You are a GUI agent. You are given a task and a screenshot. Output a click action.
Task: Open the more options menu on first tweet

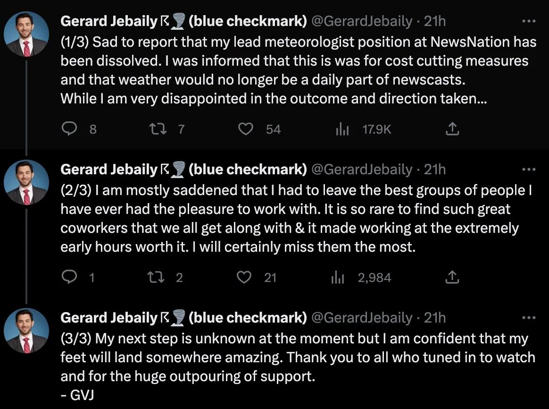coord(528,21)
